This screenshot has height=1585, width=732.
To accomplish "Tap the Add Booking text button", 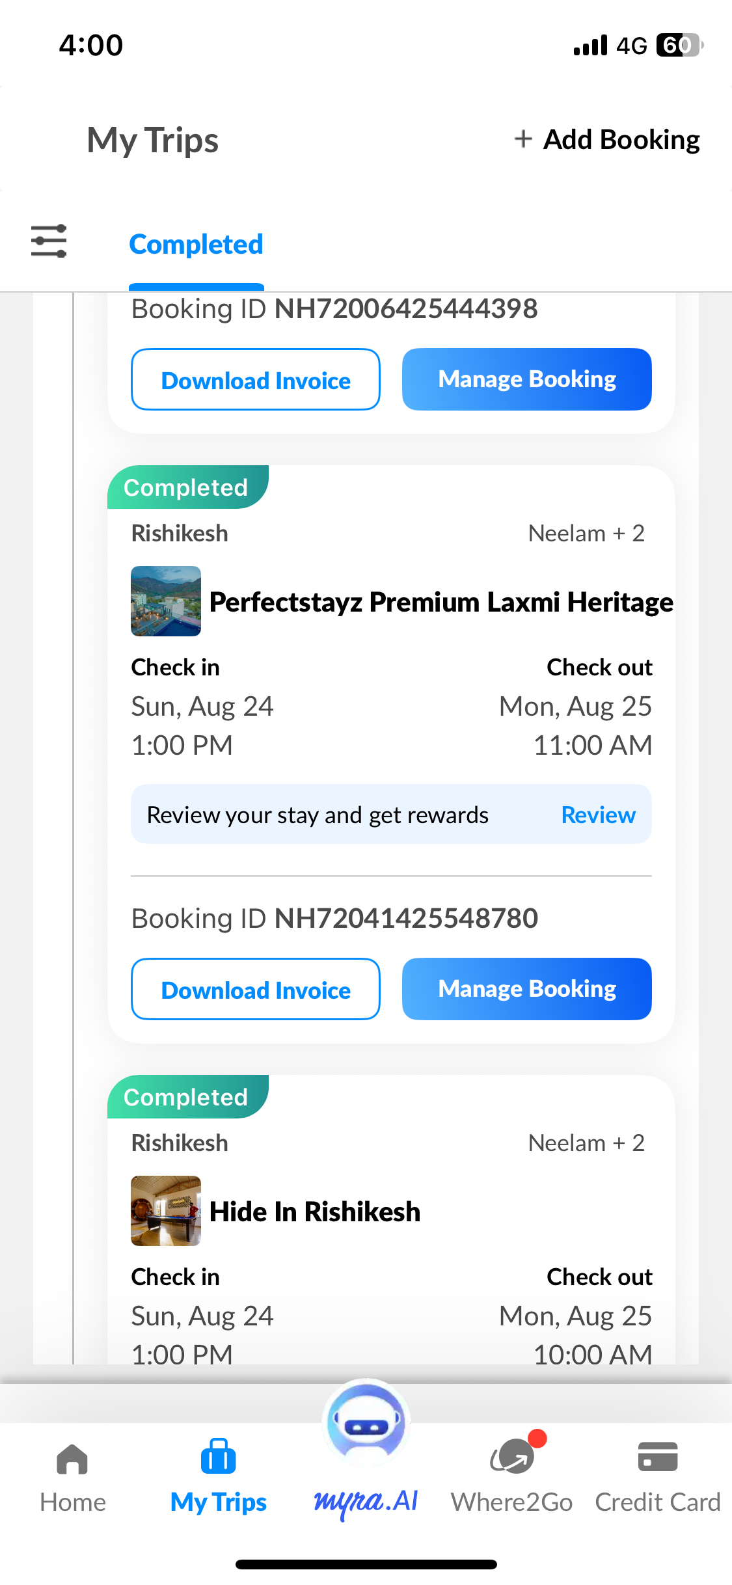I will point(621,139).
